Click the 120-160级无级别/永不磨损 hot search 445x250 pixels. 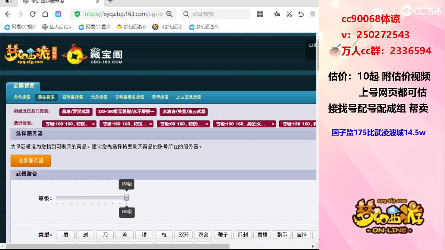click(126, 112)
